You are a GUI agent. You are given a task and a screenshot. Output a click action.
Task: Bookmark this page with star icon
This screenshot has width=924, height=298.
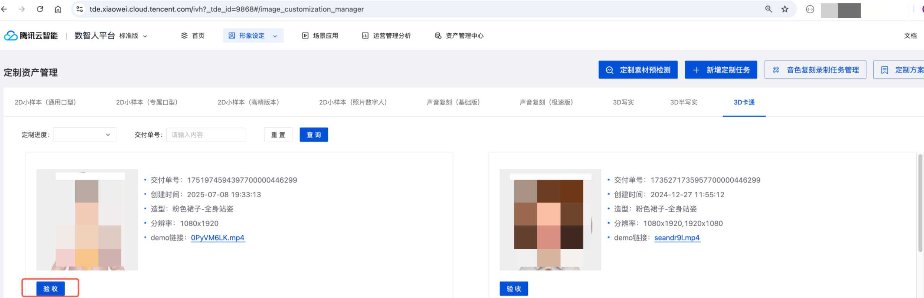(x=784, y=9)
